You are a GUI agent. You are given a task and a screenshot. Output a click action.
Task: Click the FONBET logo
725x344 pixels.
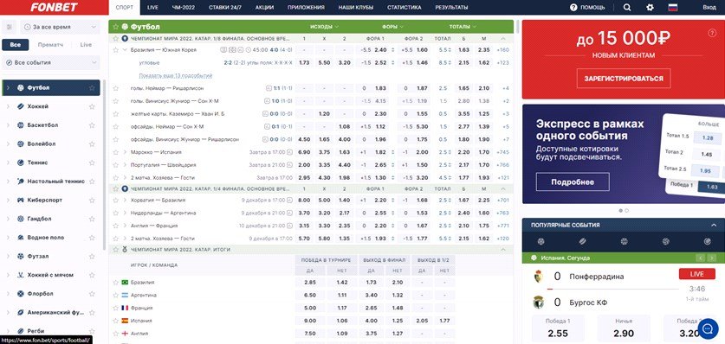click(x=54, y=8)
